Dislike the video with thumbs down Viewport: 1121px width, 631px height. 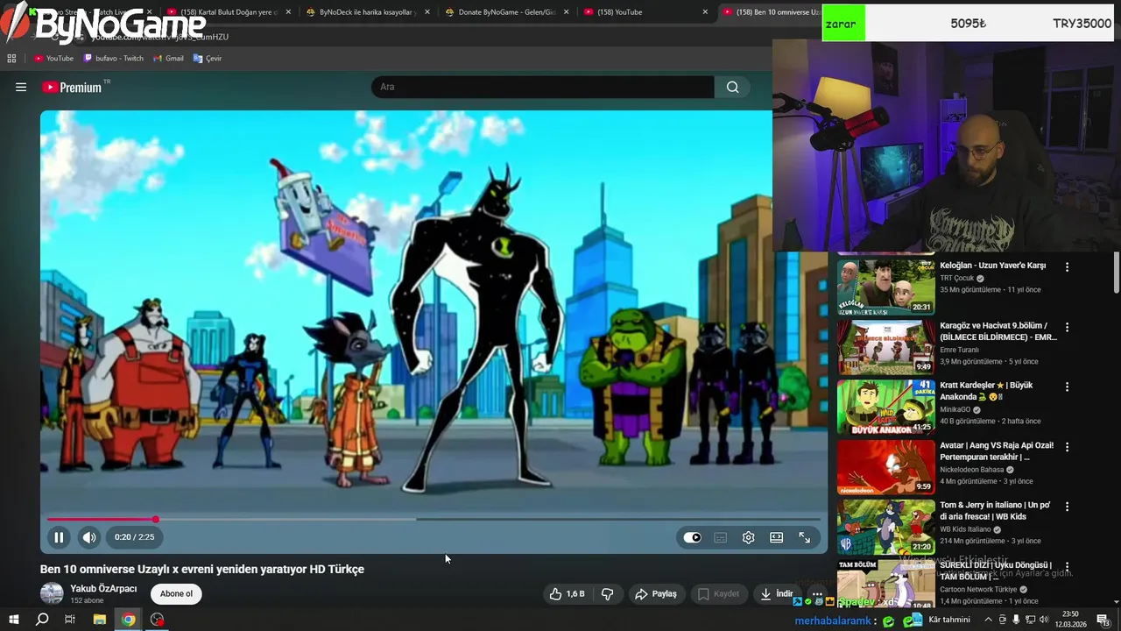tap(608, 594)
